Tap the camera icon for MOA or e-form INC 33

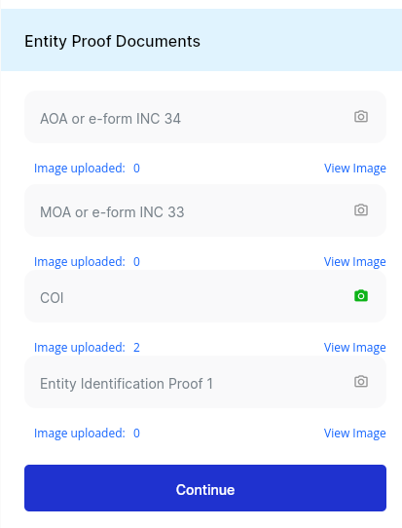360,209
